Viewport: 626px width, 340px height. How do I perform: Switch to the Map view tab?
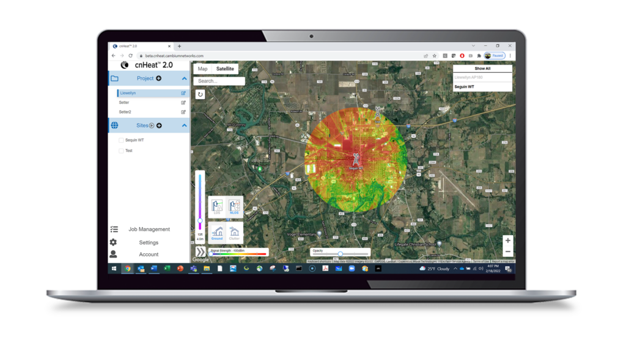(202, 69)
